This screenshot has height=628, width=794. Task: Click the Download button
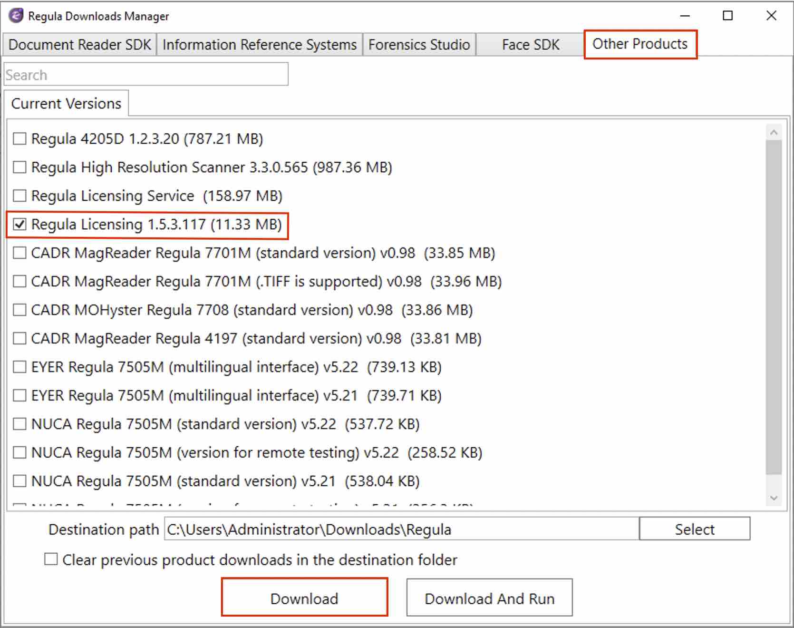(x=304, y=598)
